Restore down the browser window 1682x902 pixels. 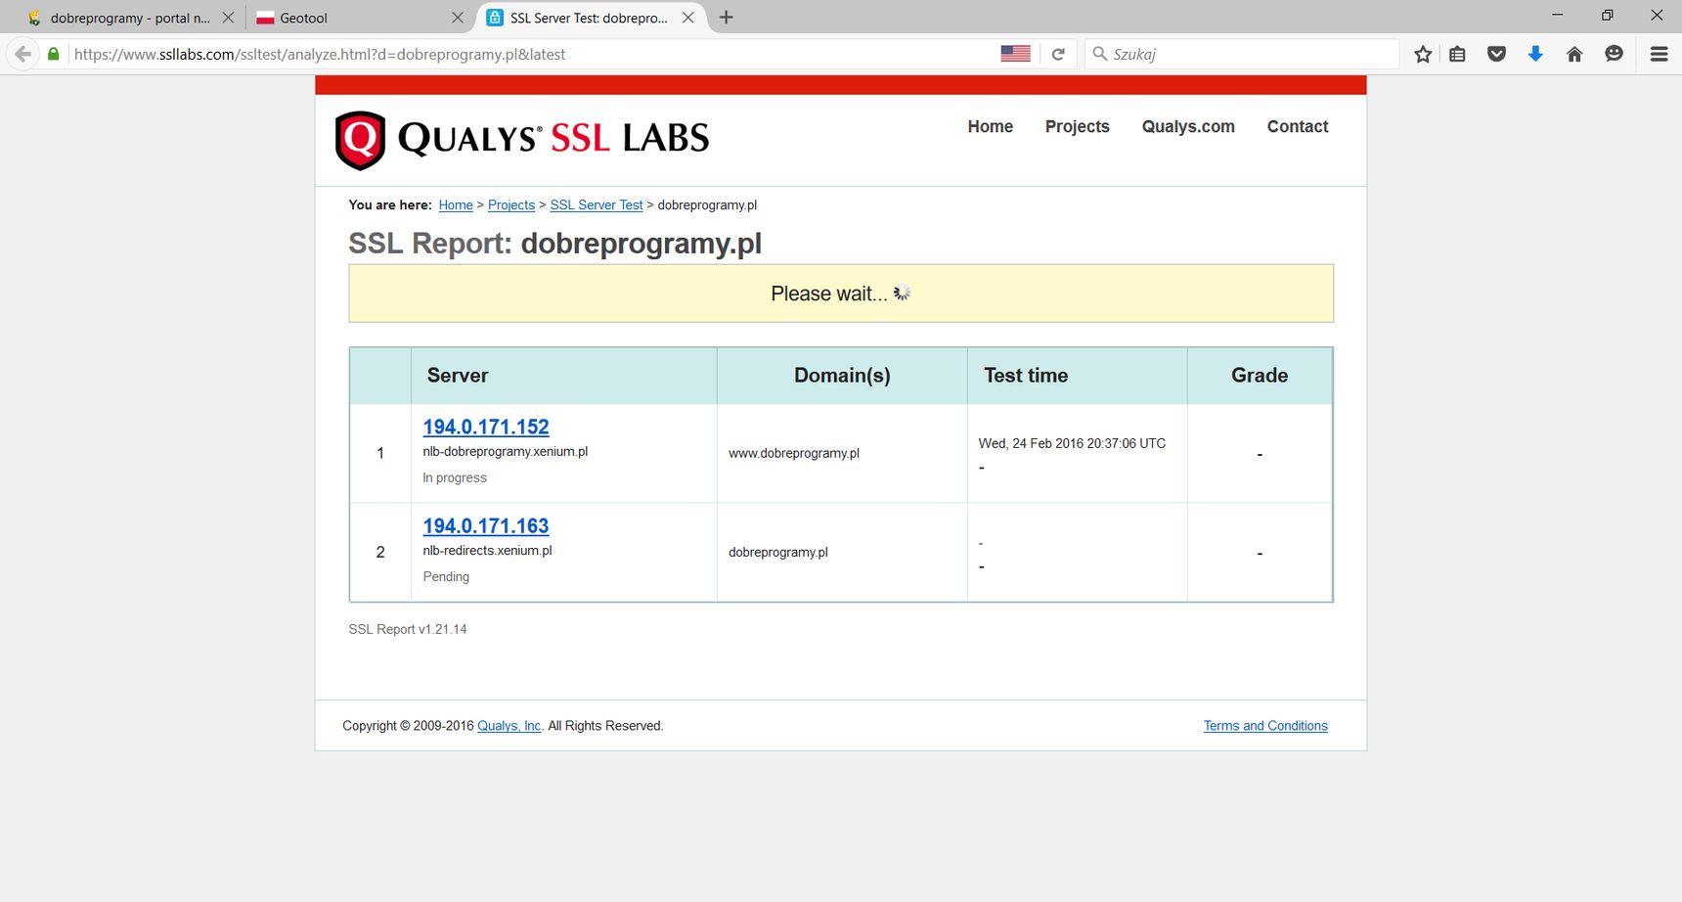1607,15
